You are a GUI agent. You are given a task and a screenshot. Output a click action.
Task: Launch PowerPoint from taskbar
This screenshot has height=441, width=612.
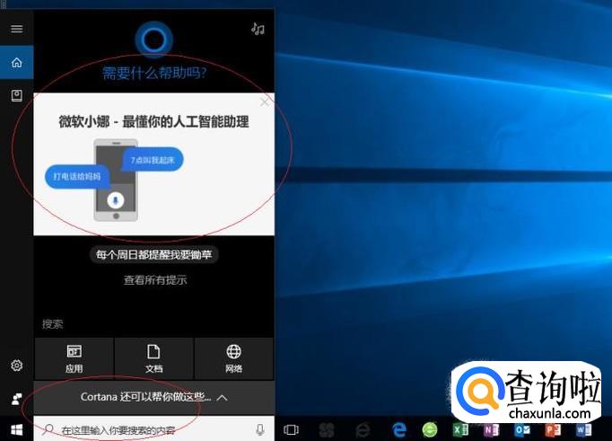(553, 430)
